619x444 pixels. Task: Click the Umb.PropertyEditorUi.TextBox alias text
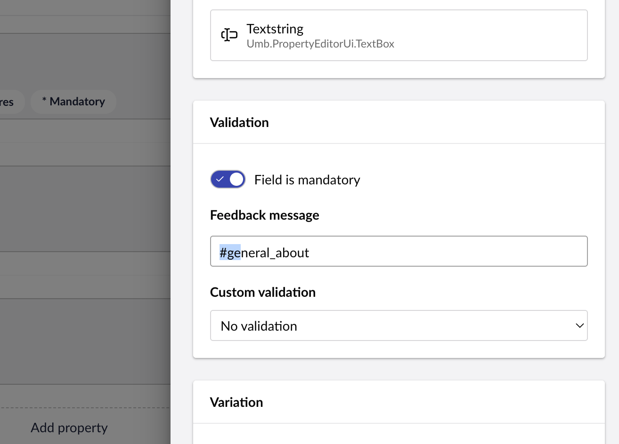[320, 44]
